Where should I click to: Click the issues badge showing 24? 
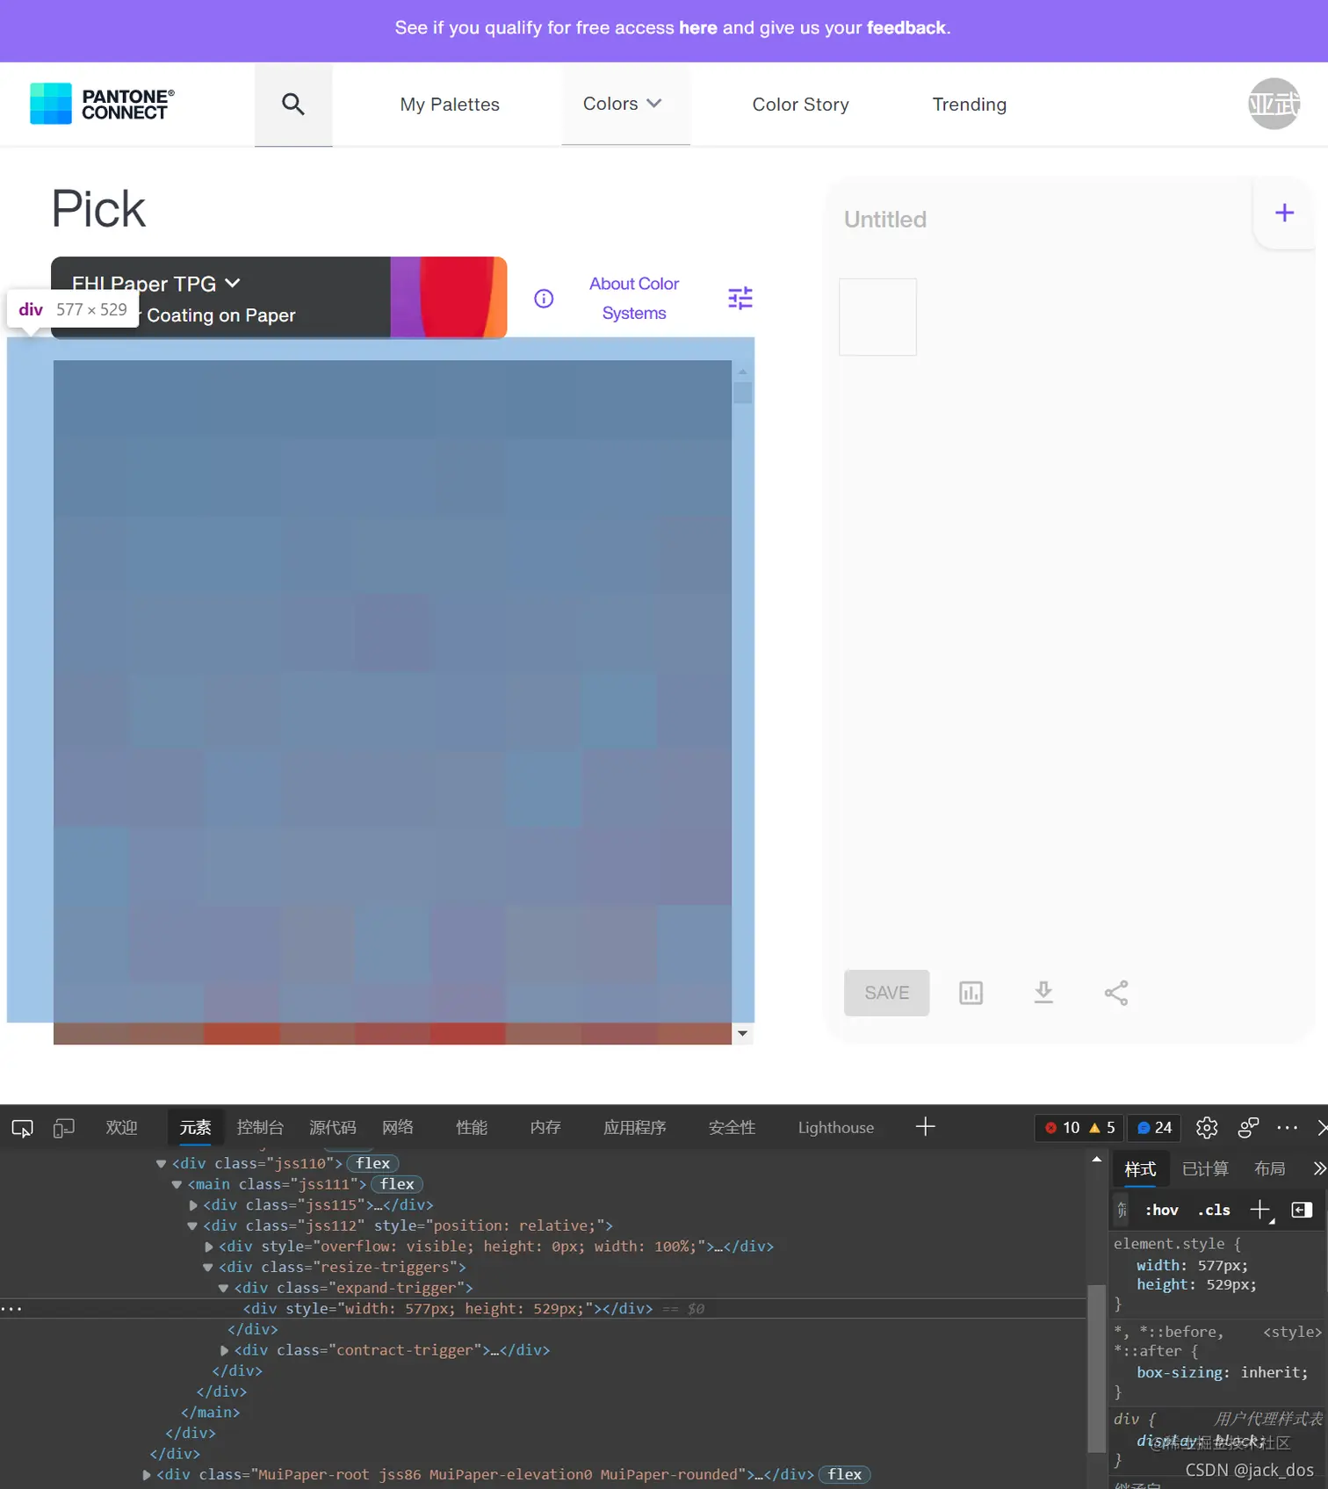[1155, 1128]
